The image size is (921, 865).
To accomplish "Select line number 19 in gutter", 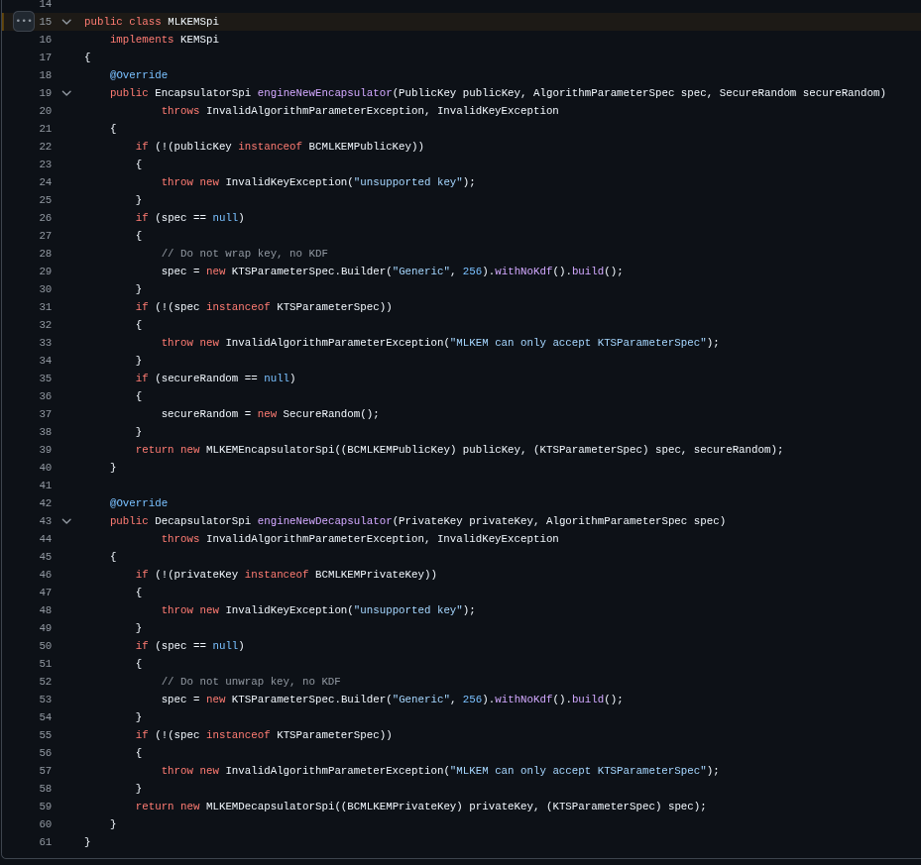I will 46,93.
